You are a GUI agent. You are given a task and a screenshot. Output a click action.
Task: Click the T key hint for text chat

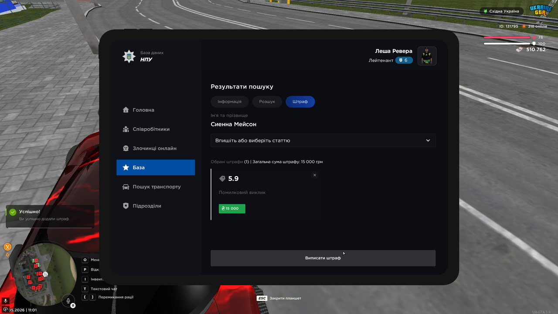click(x=85, y=289)
